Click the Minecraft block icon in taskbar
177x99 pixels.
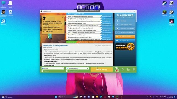pyautogui.click(x=117, y=97)
